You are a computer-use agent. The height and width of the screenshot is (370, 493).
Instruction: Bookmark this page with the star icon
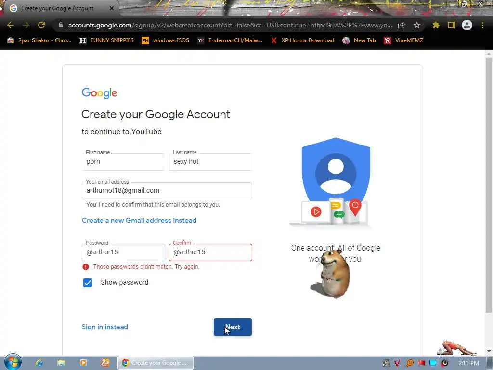point(417,25)
